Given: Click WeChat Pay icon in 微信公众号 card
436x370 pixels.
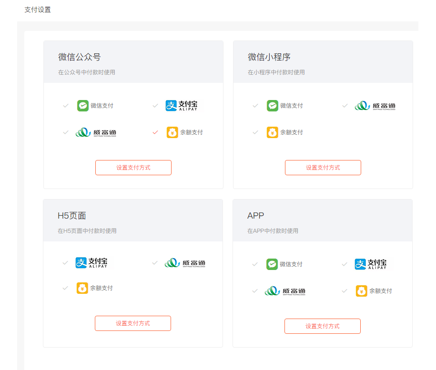Looking at the screenshot, I should 83,106.
